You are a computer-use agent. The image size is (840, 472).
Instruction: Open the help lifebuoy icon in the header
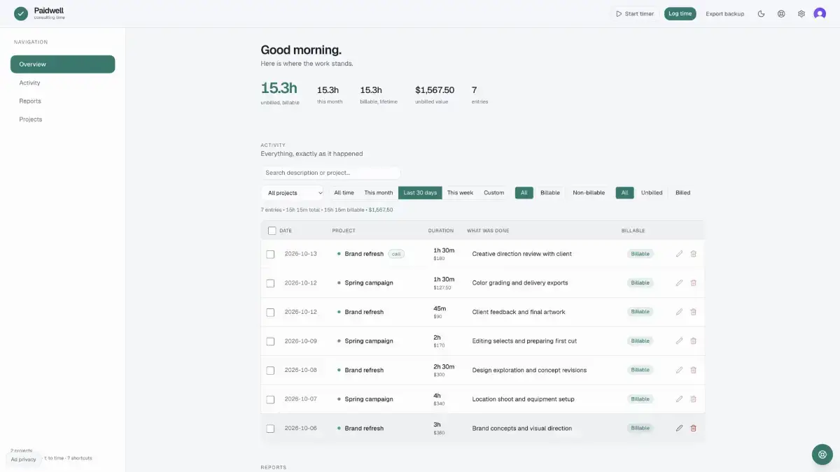pos(781,13)
